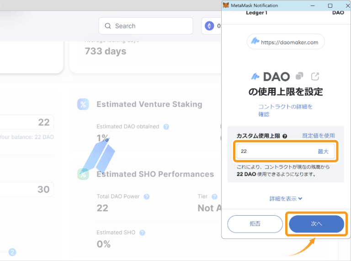Open contract details link コントラクトの詳細を確認
The width and height of the screenshot is (351, 261).
click(285, 110)
